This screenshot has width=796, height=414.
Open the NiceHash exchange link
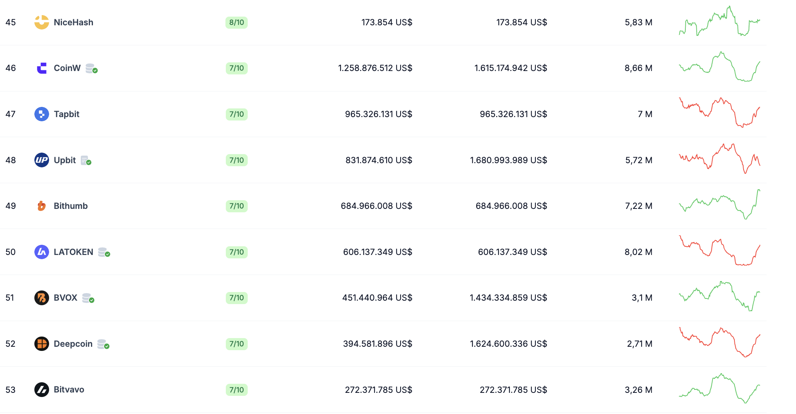[x=73, y=22]
